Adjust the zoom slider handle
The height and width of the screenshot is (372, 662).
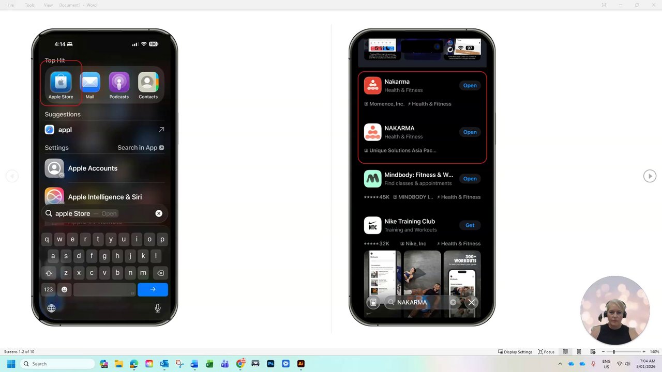(614, 352)
